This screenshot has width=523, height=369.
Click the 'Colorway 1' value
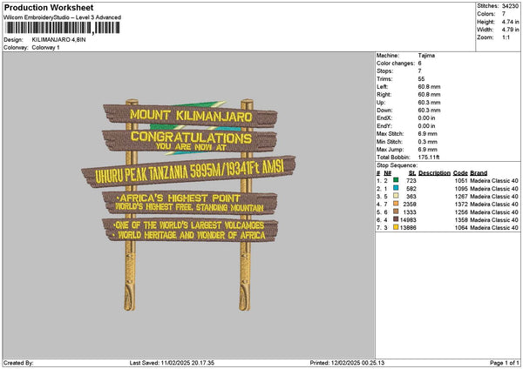click(x=45, y=48)
